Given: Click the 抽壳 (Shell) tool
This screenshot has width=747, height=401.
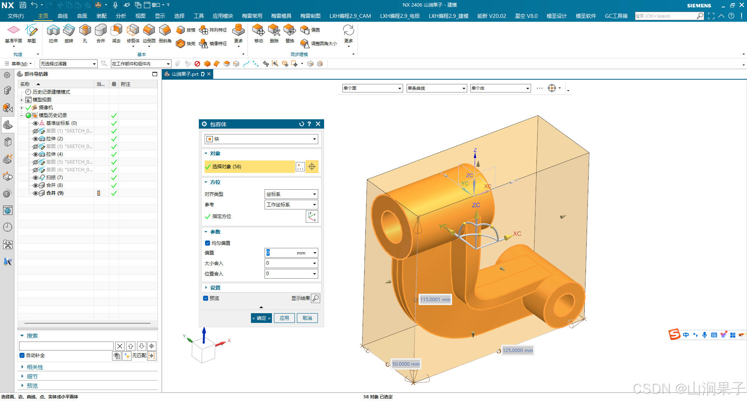Looking at the screenshot, I should 186,44.
